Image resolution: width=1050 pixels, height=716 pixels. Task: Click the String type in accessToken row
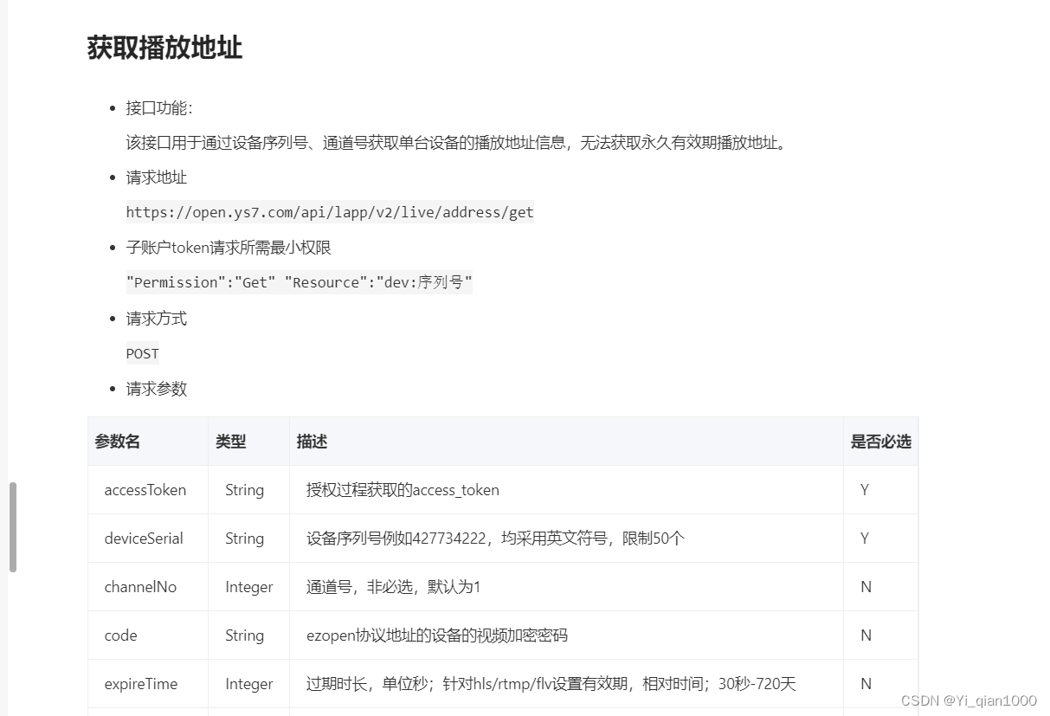pos(245,490)
